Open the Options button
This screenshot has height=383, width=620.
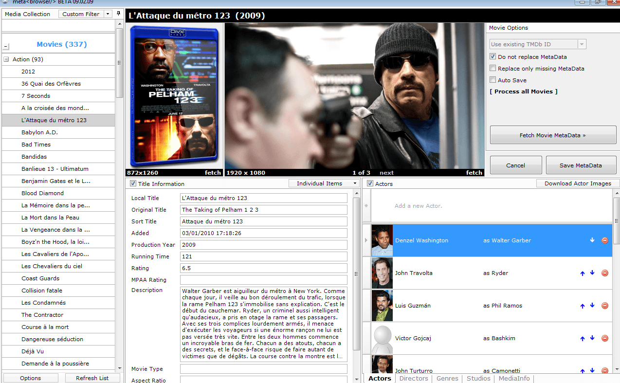click(31, 378)
